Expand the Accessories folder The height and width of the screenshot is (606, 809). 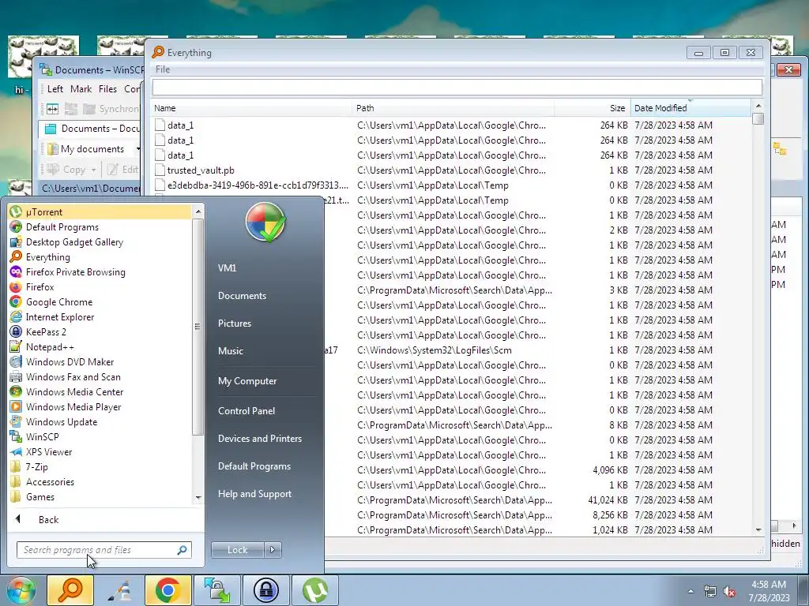100,482
